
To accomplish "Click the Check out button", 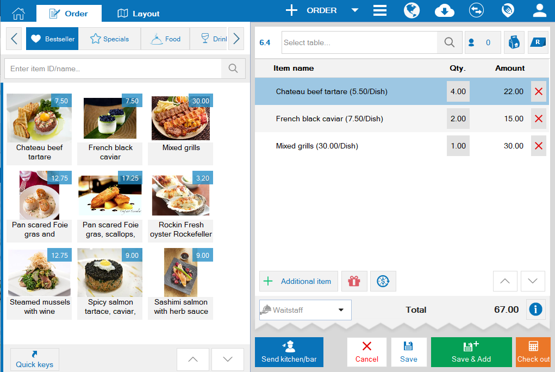I will [533, 352].
